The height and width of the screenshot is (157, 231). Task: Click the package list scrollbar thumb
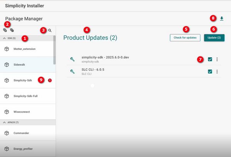(55, 50)
